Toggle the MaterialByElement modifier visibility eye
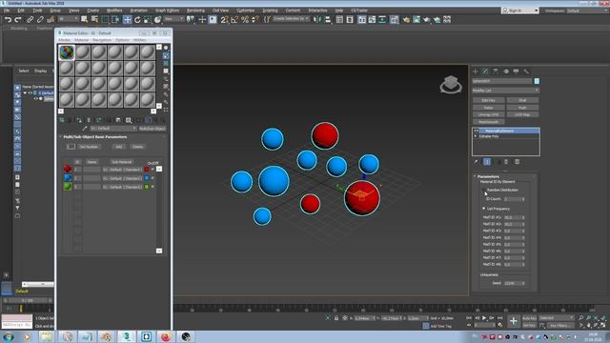 click(x=477, y=131)
